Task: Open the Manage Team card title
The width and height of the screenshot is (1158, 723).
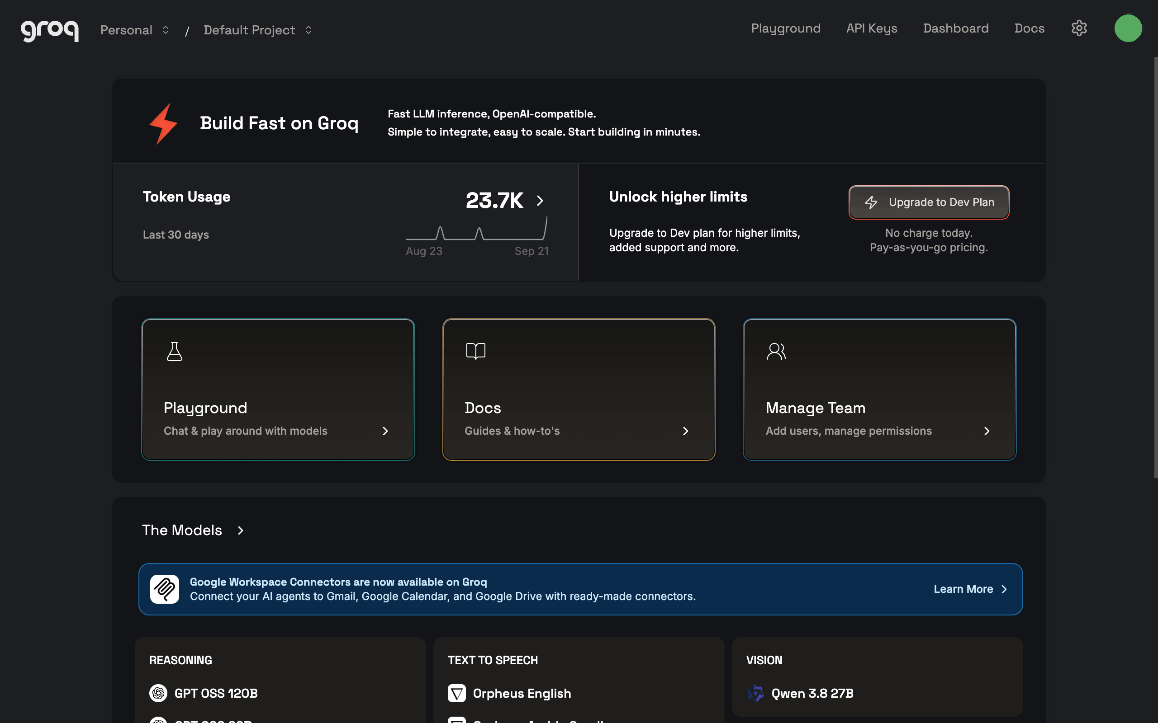Action: (816, 408)
